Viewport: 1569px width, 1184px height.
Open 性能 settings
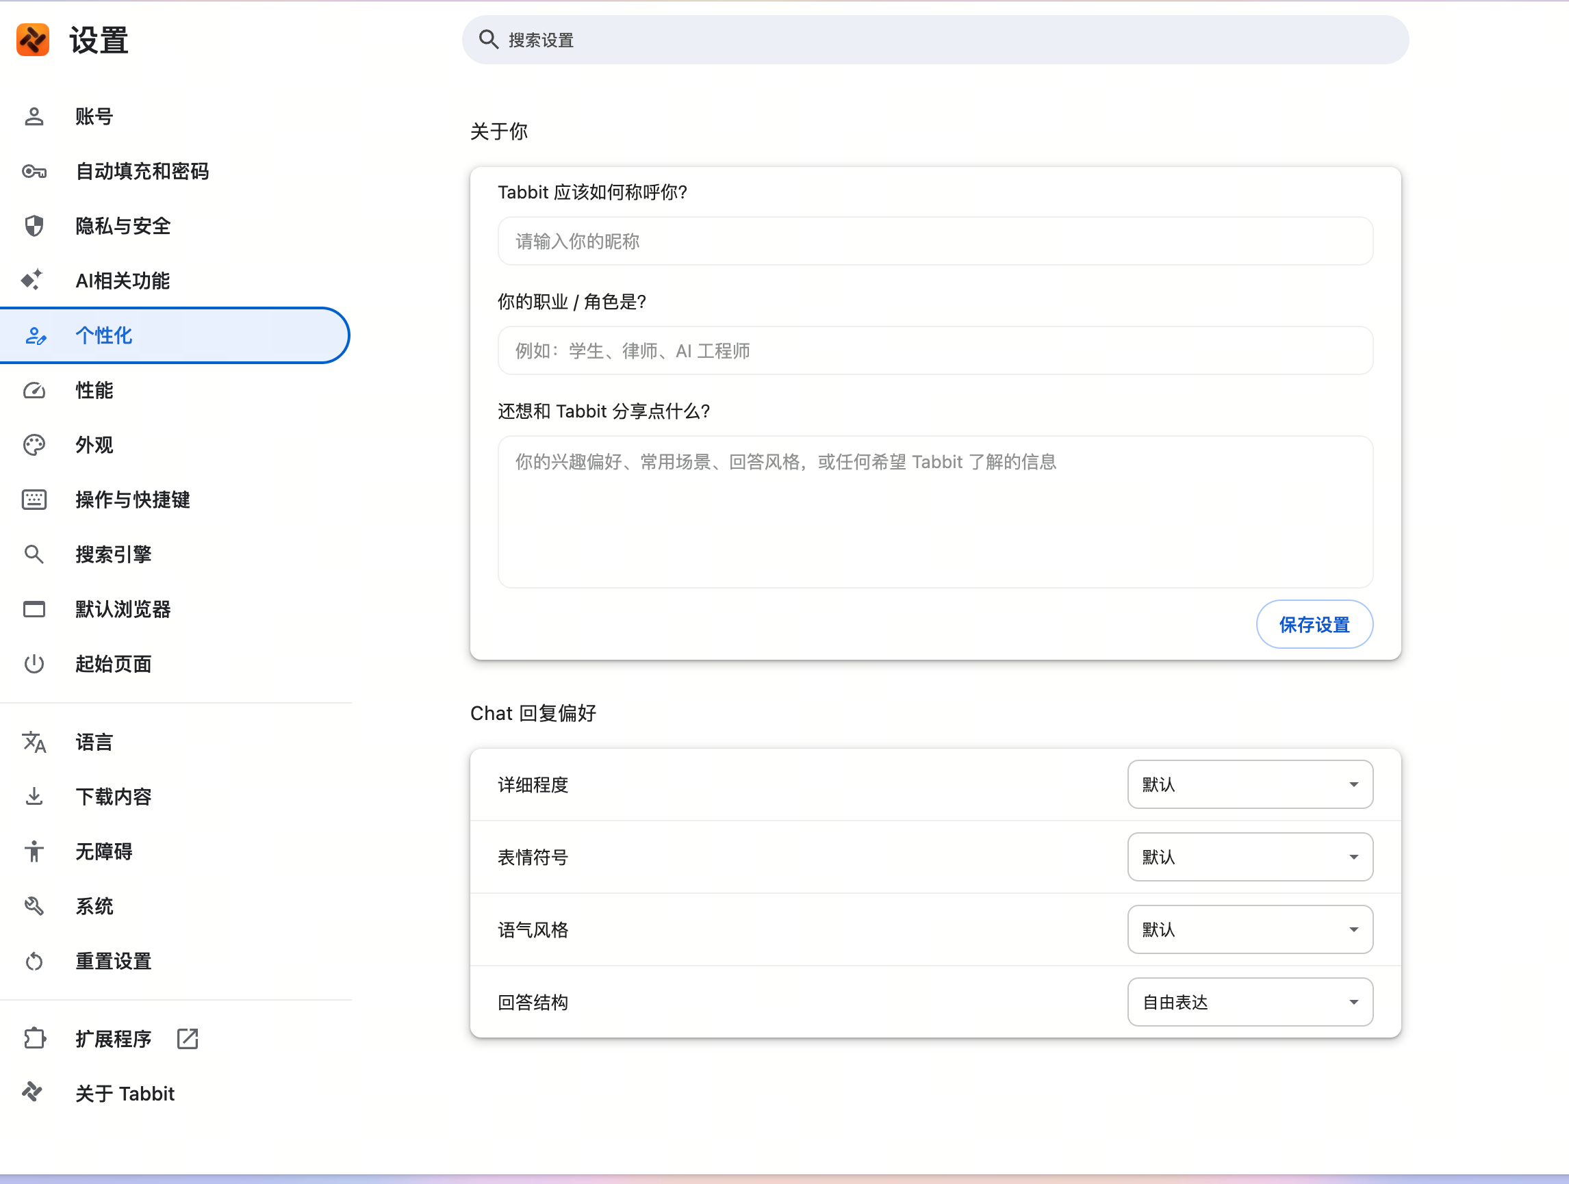click(175, 390)
